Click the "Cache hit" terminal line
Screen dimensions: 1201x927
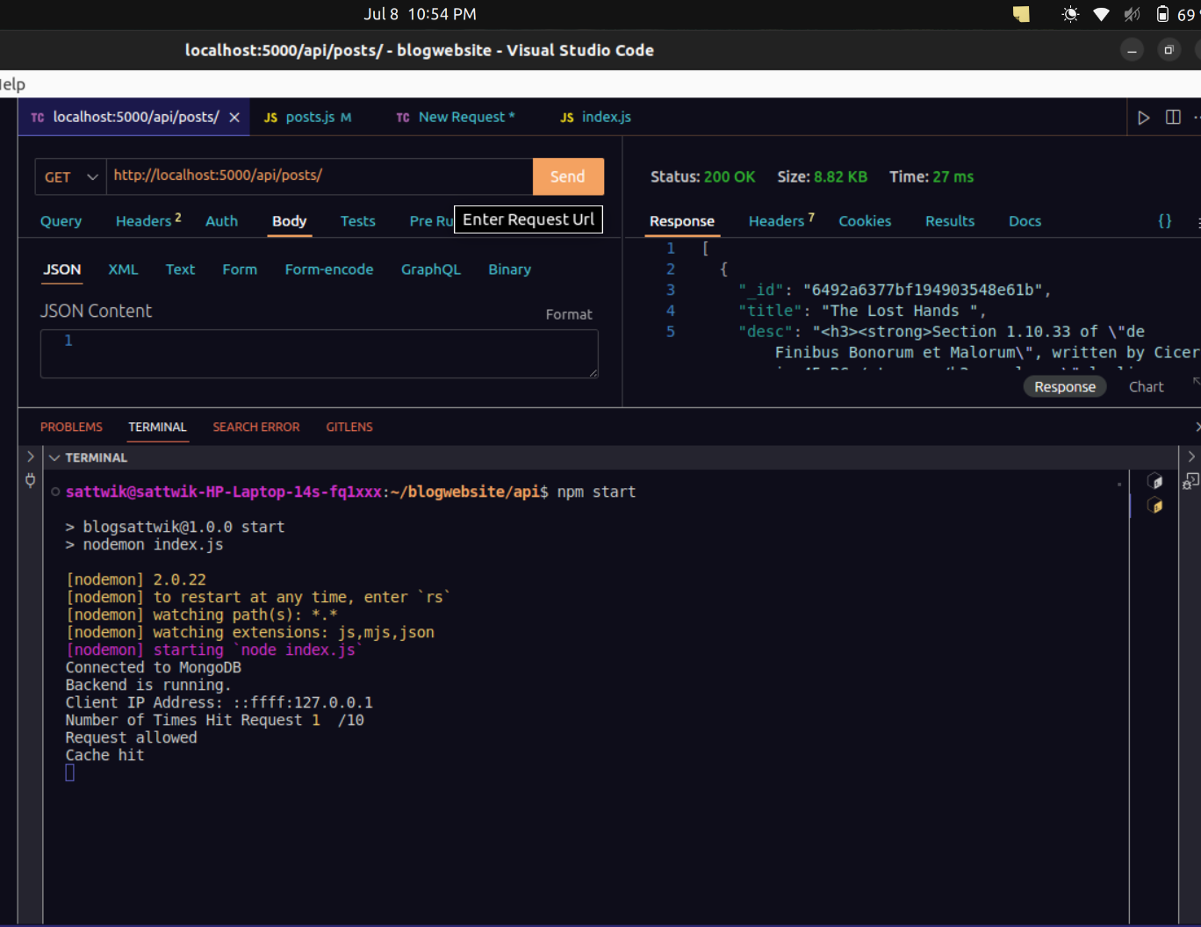click(x=104, y=756)
